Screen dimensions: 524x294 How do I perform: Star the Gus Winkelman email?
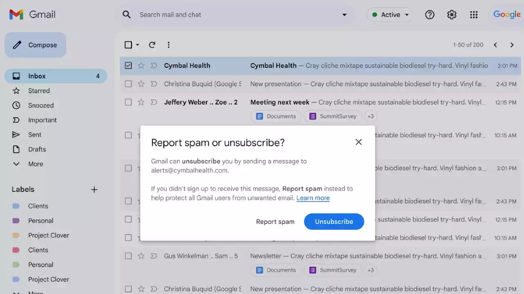coord(141,256)
